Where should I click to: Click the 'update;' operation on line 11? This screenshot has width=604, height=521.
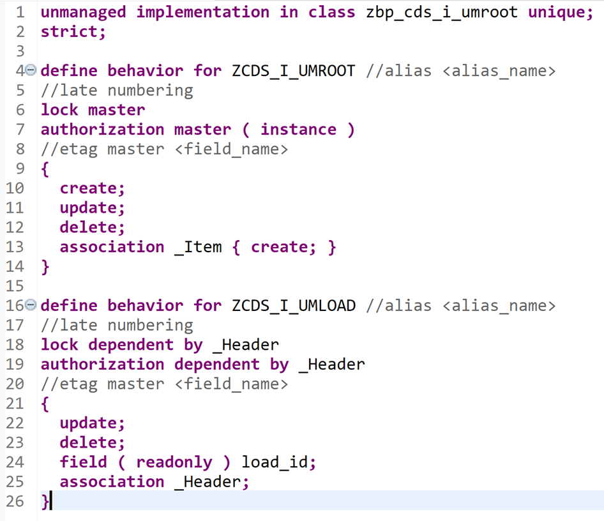pos(93,208)
